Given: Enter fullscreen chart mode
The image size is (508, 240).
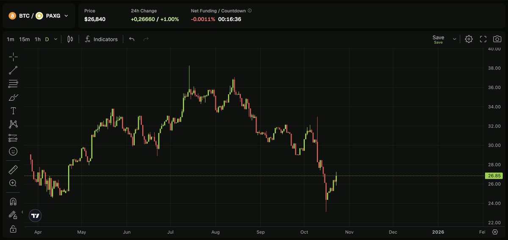Looking at the screenshot, I should point(483,39).
